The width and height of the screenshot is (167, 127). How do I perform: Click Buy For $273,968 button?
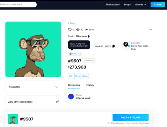tap(131, 118)
